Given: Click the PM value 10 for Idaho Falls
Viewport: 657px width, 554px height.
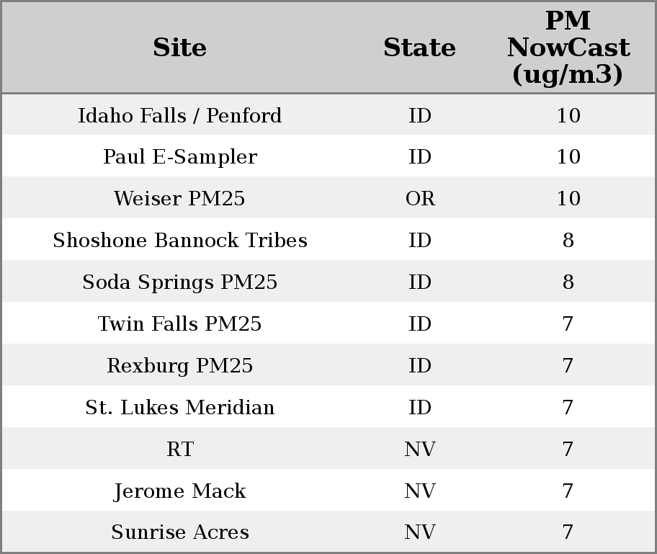Looking at the screenshot, I should coord(568,115).
